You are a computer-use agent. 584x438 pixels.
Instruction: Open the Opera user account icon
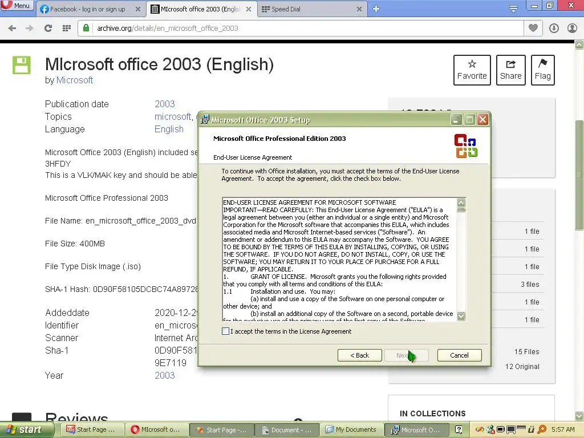coord(572,29)
